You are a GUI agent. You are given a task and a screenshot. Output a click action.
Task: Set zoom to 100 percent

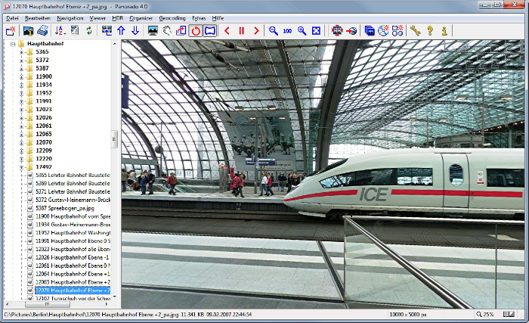click(x=287, y=31)
